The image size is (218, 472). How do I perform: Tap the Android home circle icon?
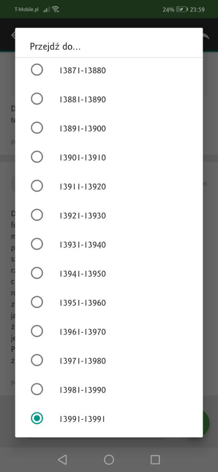tap(109, 460)
